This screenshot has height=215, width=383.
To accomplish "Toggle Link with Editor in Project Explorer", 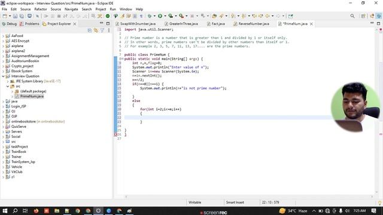I will 96,30.
